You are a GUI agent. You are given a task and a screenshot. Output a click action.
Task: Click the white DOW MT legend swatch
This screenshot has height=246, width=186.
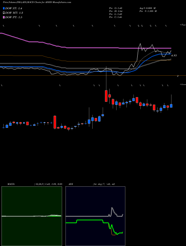4,13
